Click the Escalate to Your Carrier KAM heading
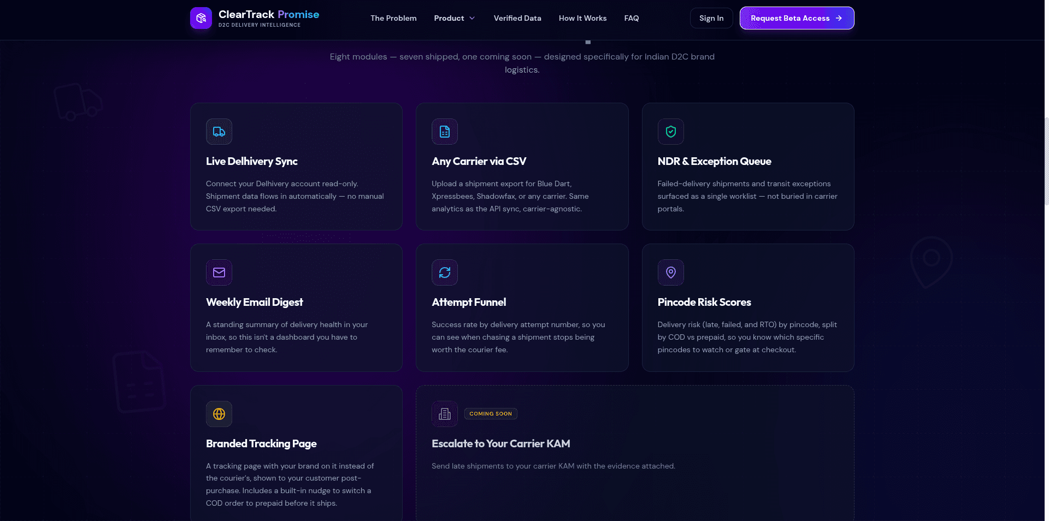1049x521 pixels. tap(501, 443)
